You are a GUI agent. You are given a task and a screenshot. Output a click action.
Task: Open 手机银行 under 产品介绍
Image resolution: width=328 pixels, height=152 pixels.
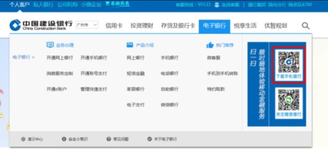click(170, 58)
